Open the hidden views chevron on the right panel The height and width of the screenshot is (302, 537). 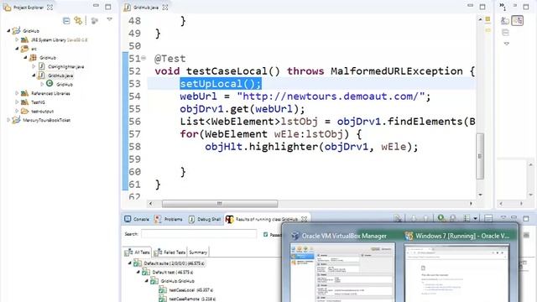(x=503, y=6)
